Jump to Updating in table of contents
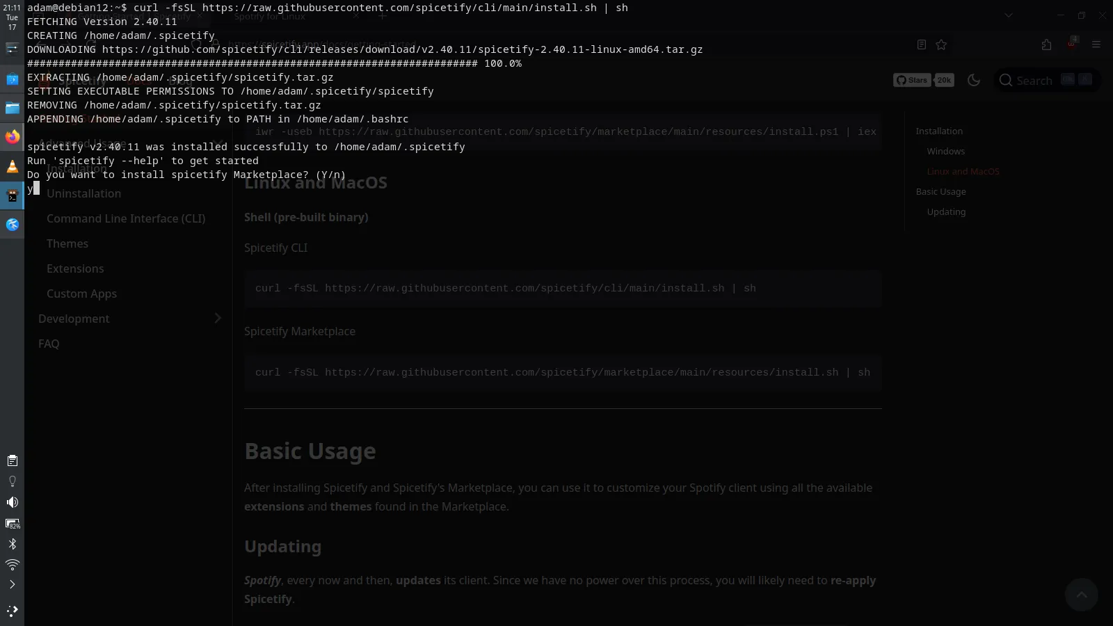 click(x=946, y=211)
